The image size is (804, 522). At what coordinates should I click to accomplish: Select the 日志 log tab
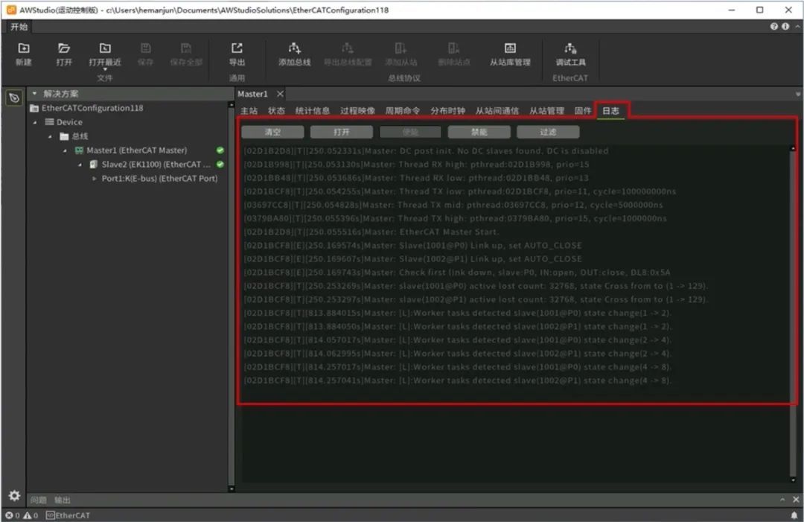click(610, 111)
